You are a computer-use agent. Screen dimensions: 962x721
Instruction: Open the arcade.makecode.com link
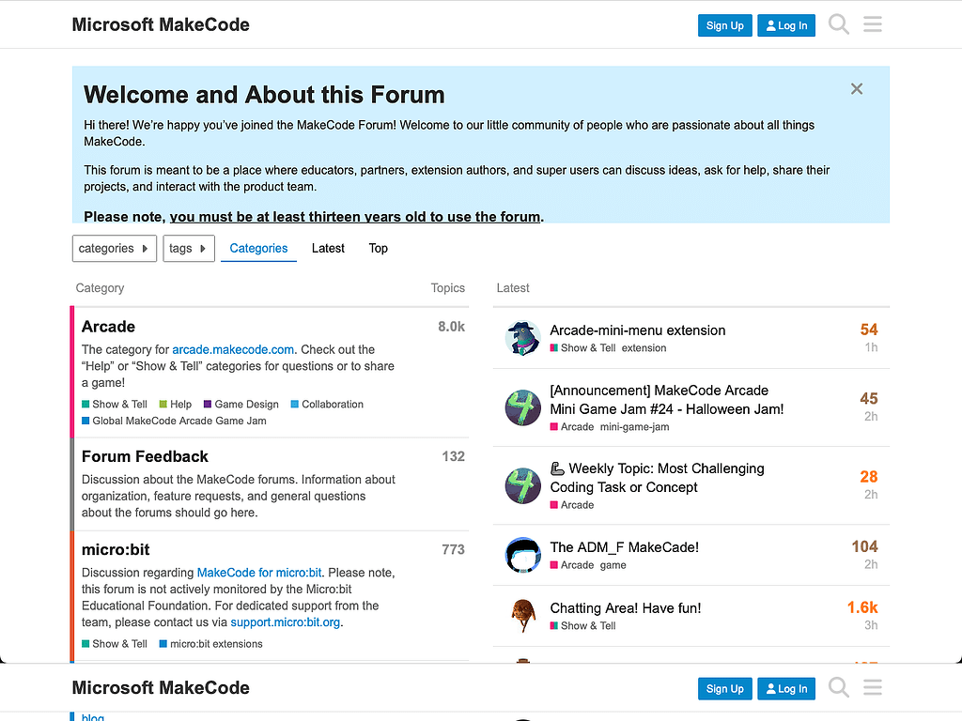pyautogui.click(x=233, y=349)
